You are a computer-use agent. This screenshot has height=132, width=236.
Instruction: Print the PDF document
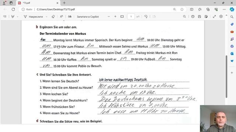tap(193, 16)
